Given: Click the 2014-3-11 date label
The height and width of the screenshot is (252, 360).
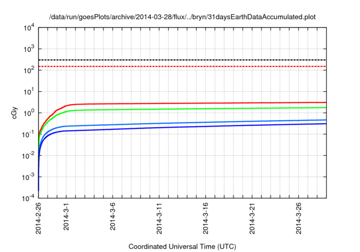Looking at the screenshot, I should [159, 218].
